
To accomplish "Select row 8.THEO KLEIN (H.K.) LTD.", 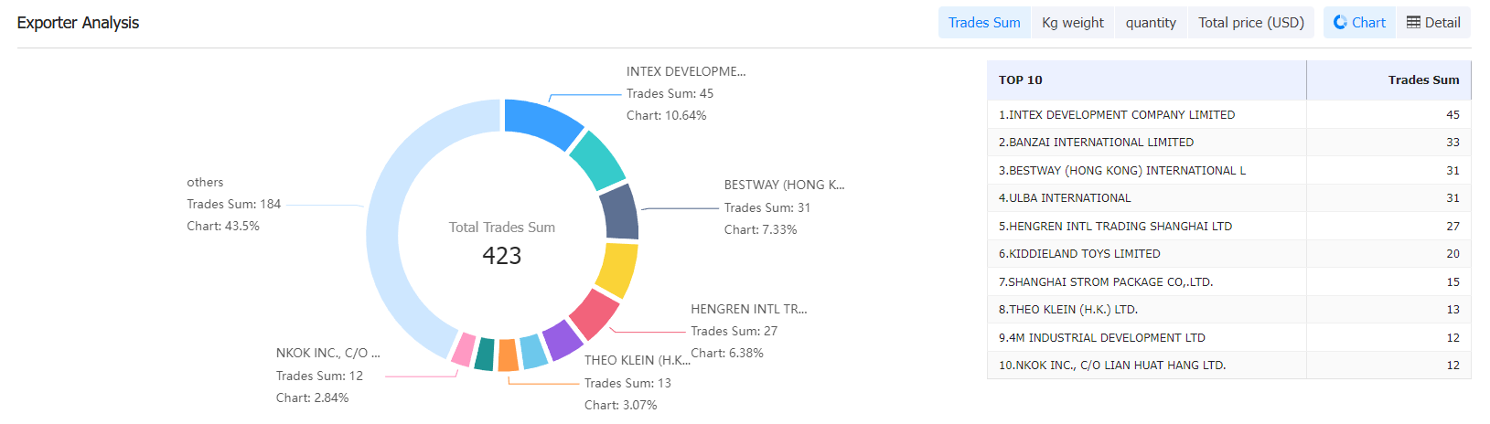I will point(1228,309).
